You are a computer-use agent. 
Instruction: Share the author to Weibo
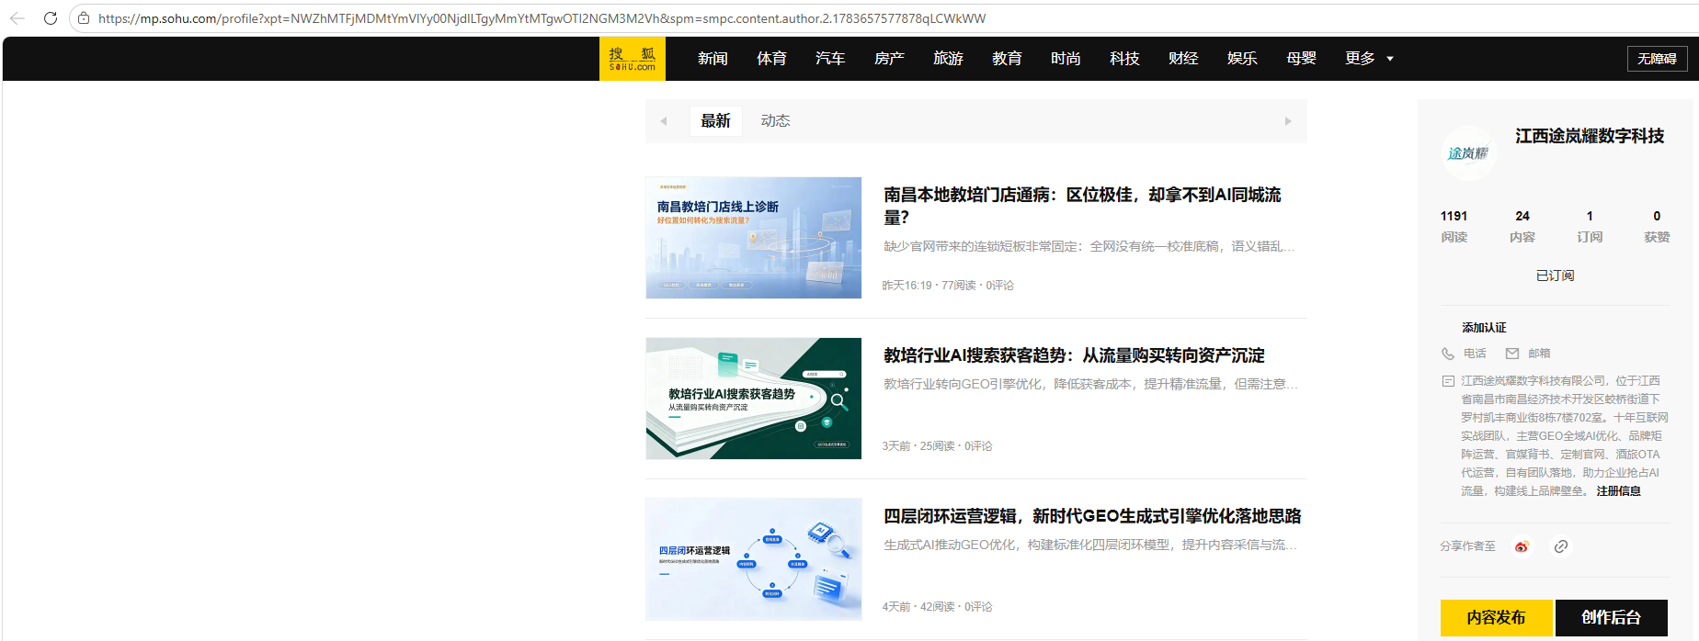1522,546
